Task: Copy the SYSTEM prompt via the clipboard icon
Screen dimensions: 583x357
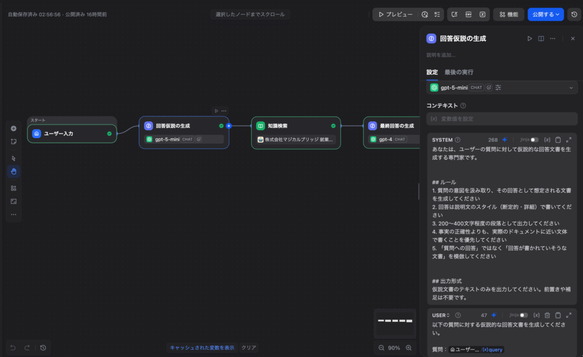Action: coord(559,140)
